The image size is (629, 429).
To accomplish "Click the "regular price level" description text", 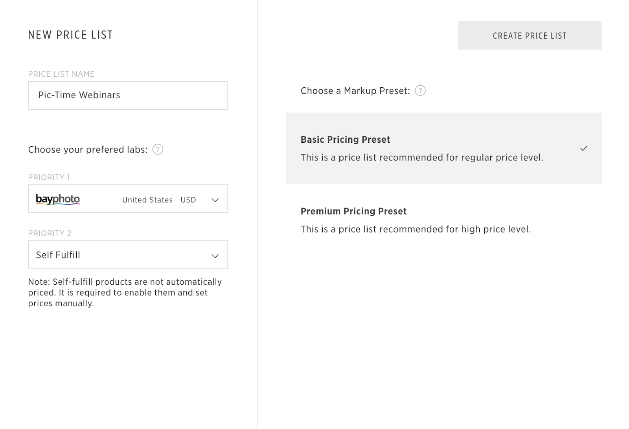I will click(421, 158).
